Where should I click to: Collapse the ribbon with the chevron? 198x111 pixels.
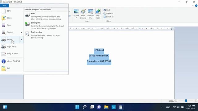[193, 6]
